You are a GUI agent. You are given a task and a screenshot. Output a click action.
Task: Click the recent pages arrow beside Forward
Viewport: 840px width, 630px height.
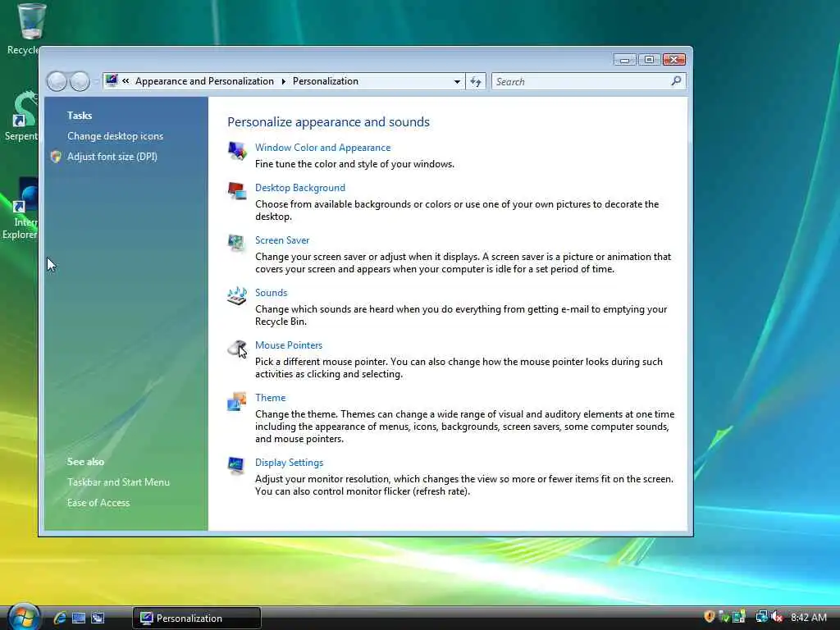[95, 81]
